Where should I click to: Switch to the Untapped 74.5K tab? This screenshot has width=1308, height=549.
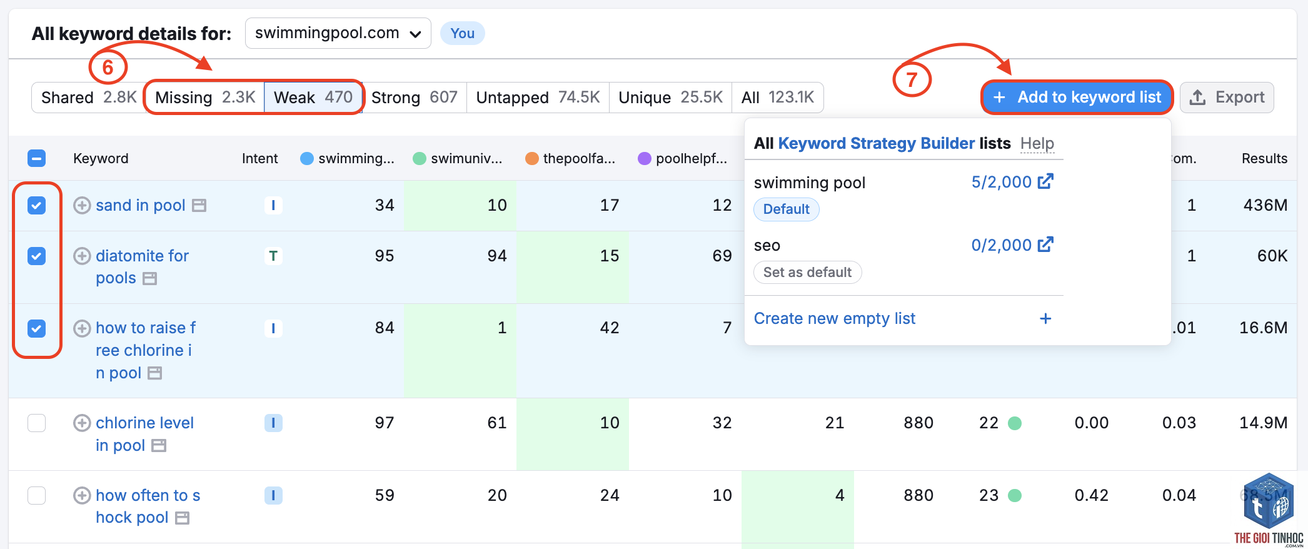click(x=538, y=98)
